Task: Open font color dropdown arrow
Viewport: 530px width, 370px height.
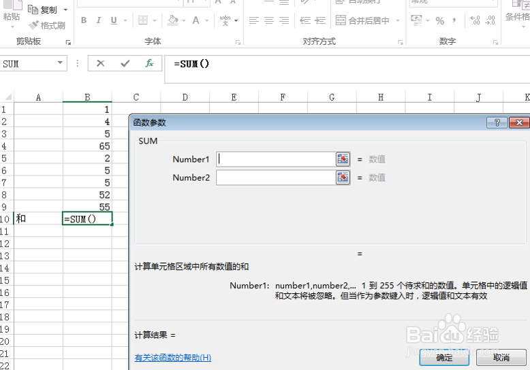Action: pyautogui.click(x=207, y=20)
